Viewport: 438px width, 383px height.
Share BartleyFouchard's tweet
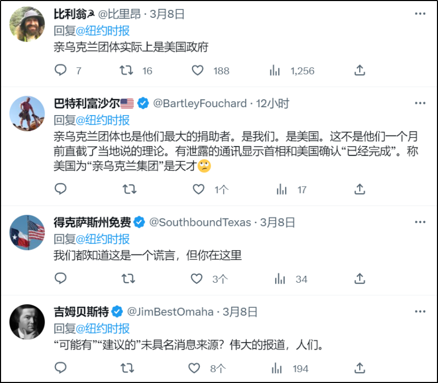pyautogui.click(x=360, y=189)
